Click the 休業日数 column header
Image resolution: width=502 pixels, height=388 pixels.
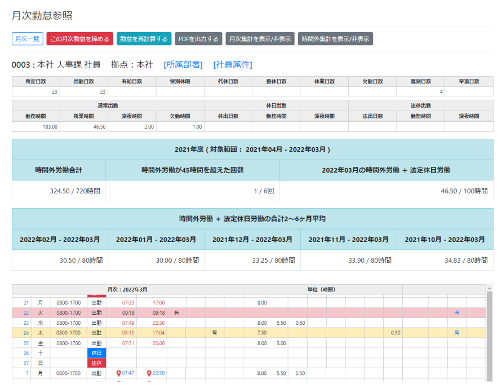[325, 82]
